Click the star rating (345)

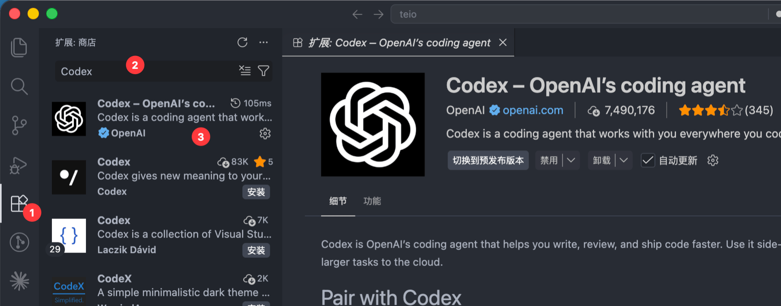tap(725, 110)
